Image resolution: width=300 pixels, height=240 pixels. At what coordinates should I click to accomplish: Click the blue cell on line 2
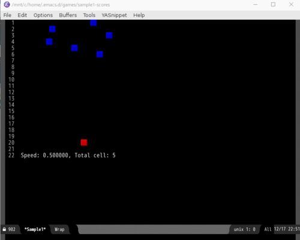[52, 29]
